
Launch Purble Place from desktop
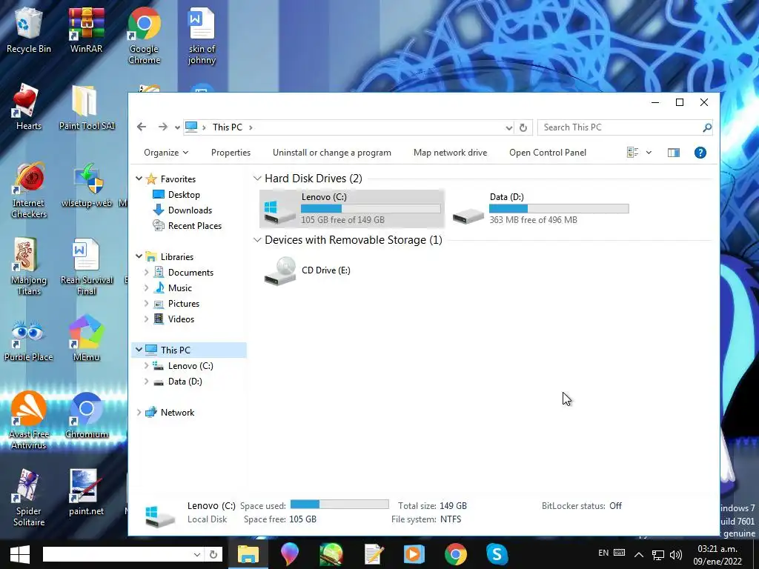(29, 341)
